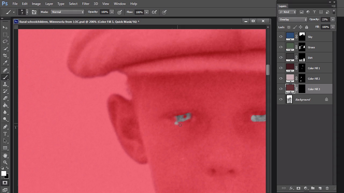Image resolution: width=344 pixels, height=193 pixels.
Task: Hide the Grass layer
Action: point(281,47)
